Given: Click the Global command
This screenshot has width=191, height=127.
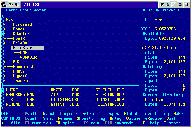Looking at the screenshot, I should pyautogui.click(x=131, y=114).
